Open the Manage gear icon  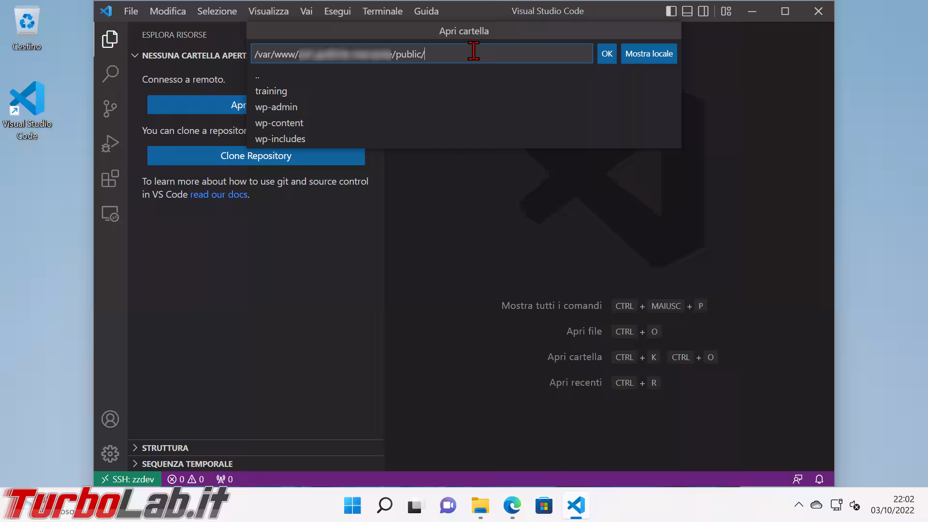(x=110, y=453)
